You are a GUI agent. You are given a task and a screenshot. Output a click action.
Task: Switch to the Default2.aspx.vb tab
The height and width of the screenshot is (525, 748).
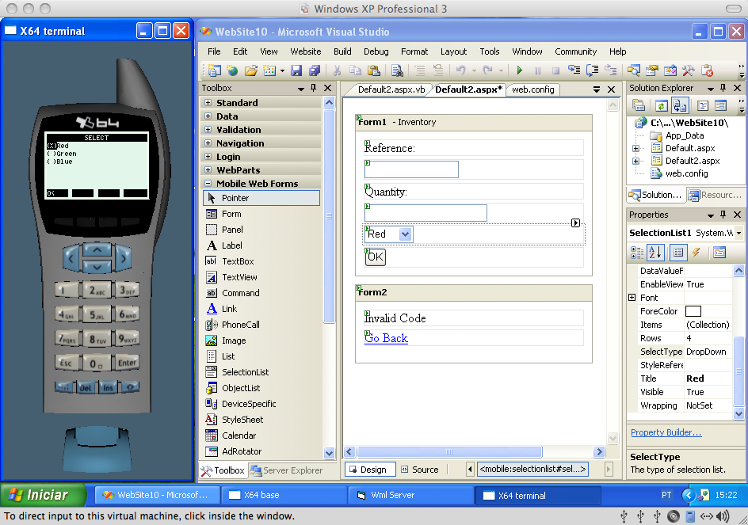click(x=391, y=89)
